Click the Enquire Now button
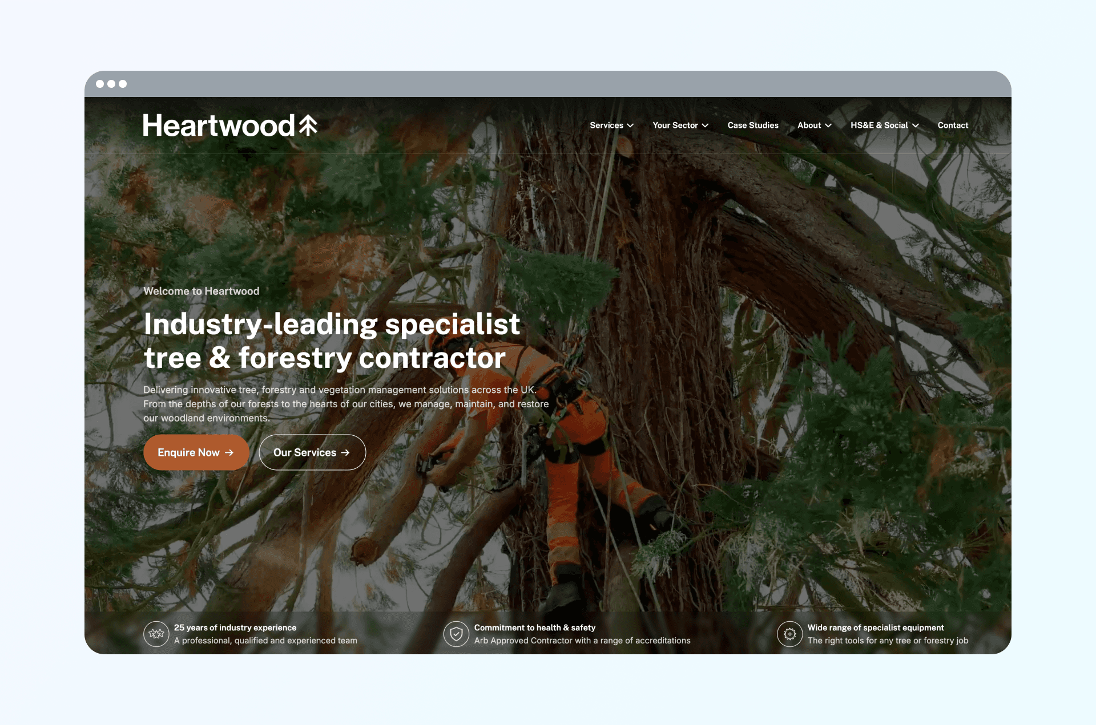 click(196, 452)
